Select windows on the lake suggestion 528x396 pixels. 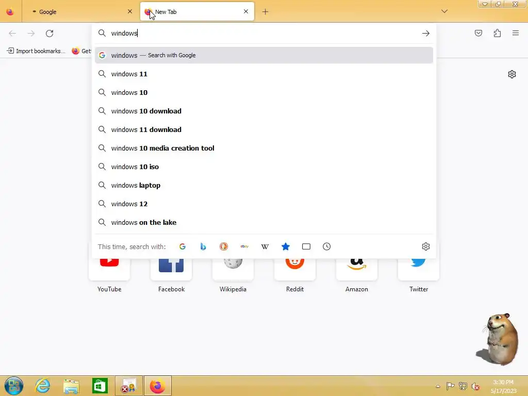[x=264, y=222]
